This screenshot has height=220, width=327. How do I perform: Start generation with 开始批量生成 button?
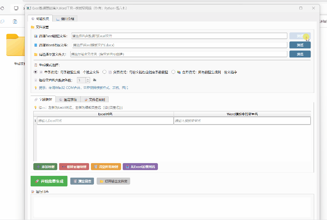pyautogui.click(x=49, y=181)
